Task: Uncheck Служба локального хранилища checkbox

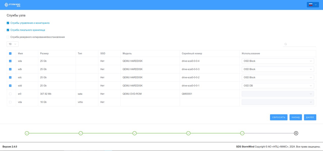Action: tap(8, 30)
